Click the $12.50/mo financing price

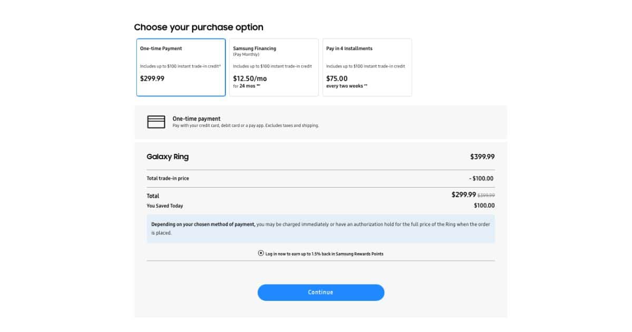pos(250,79)
